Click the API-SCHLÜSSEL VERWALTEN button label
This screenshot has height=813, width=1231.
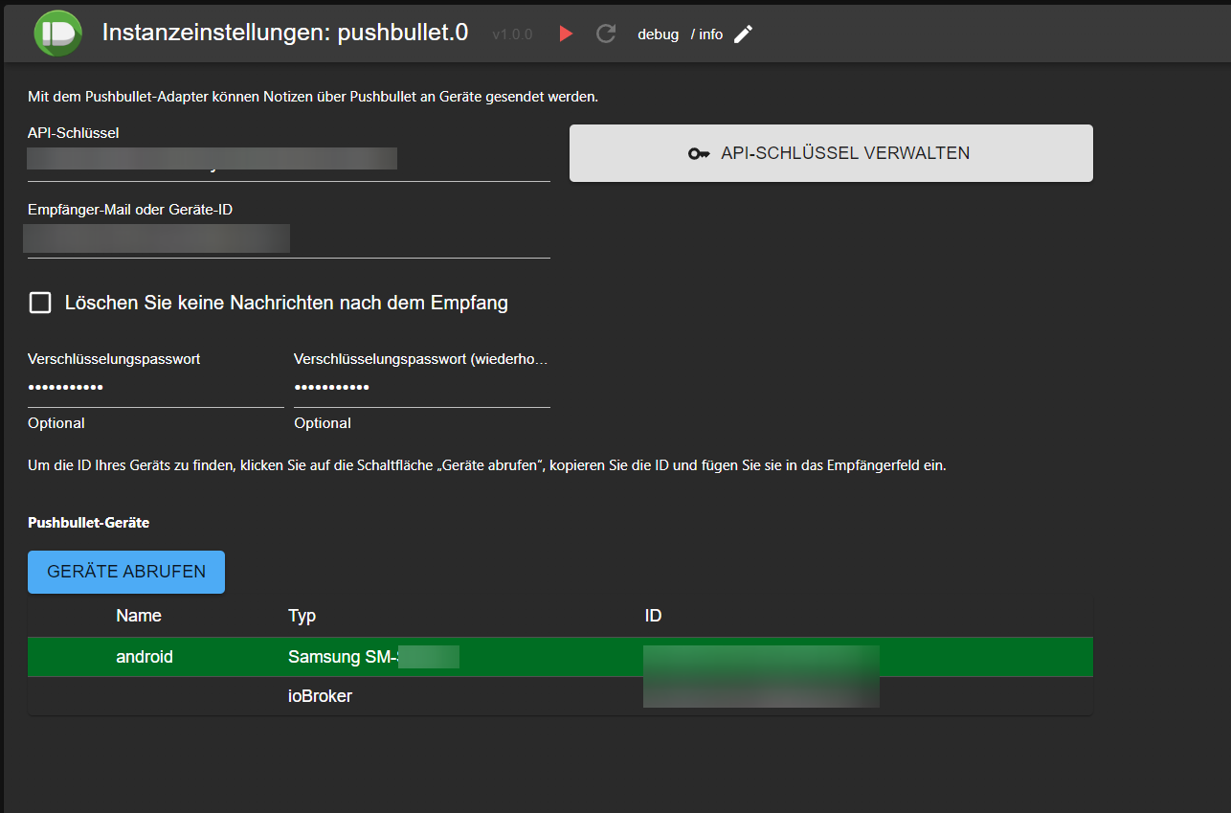coord(845,153)
